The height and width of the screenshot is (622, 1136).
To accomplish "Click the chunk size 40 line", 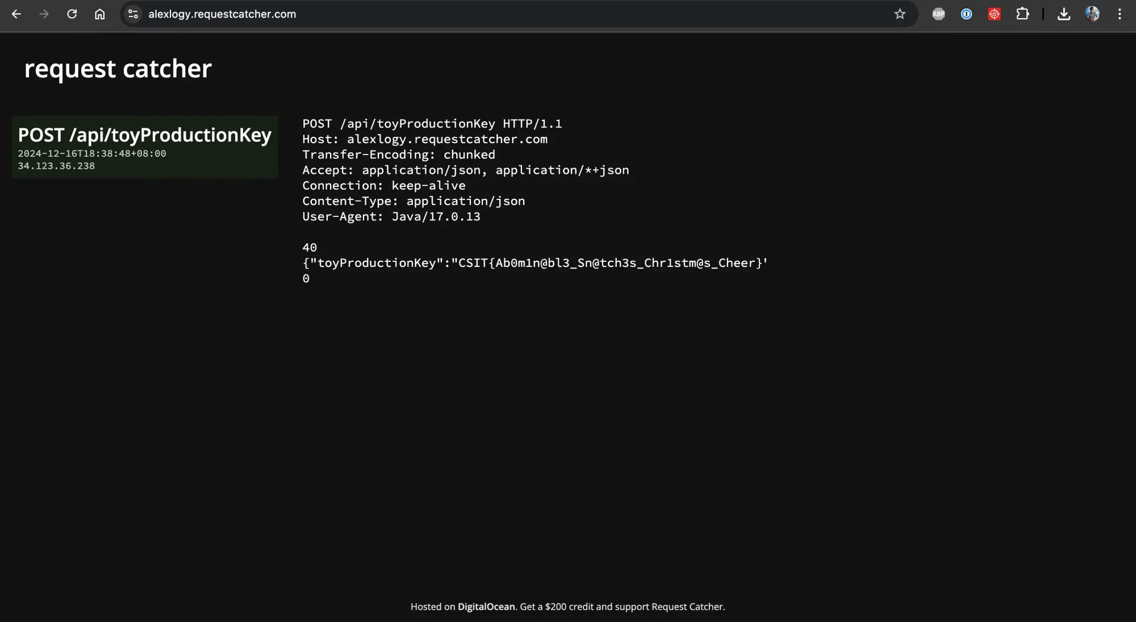I will [x=310, y=248].
